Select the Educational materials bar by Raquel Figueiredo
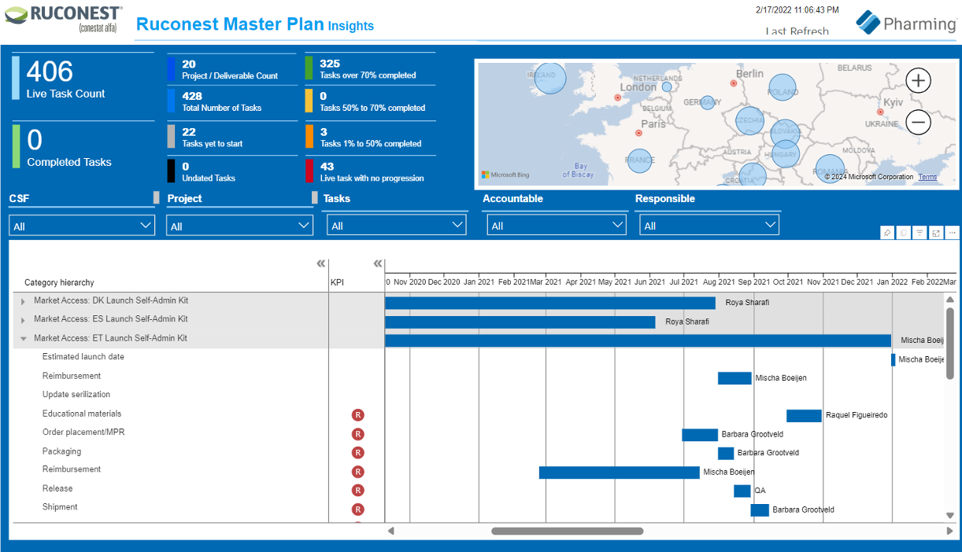The height and width of the screenshot is (552, 962). click(804, 416)
